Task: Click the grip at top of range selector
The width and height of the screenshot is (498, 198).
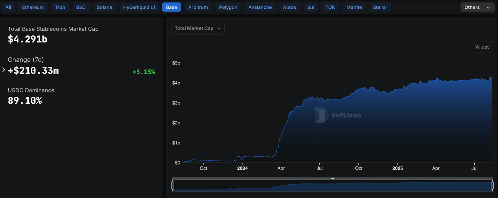Action: (x=332, y=178)
